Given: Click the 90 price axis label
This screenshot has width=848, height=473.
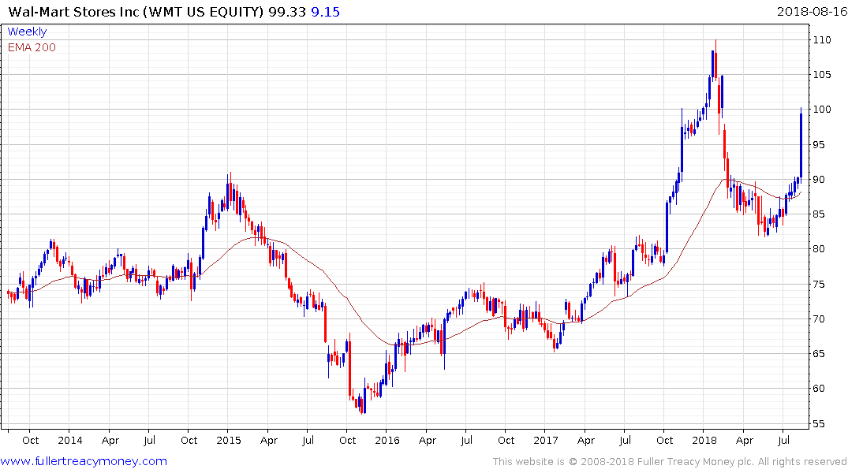Looking at the screenshot, I should [820, 180].
